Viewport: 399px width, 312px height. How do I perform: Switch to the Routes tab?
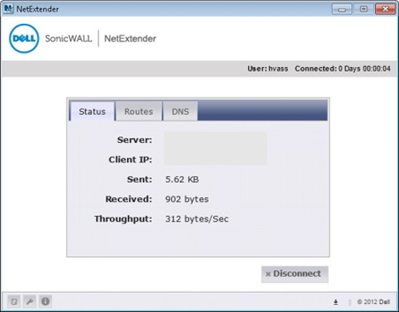pos(138,111)
